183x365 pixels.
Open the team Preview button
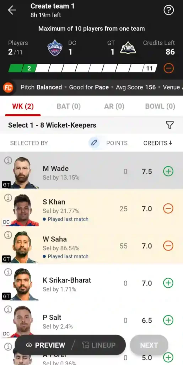[45, 345]
